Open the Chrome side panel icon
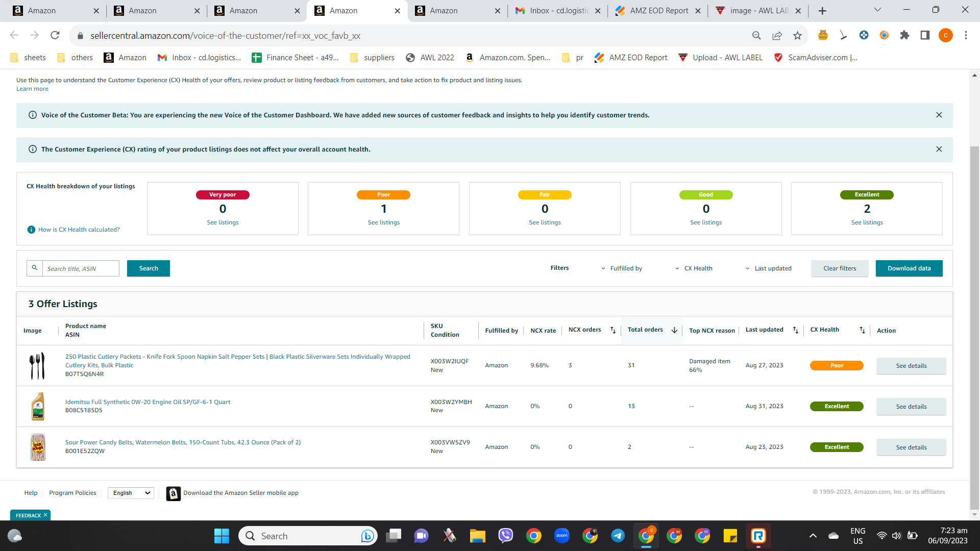Screen dimensions: 980x551 pyautogui.click(x=925, y=35)
